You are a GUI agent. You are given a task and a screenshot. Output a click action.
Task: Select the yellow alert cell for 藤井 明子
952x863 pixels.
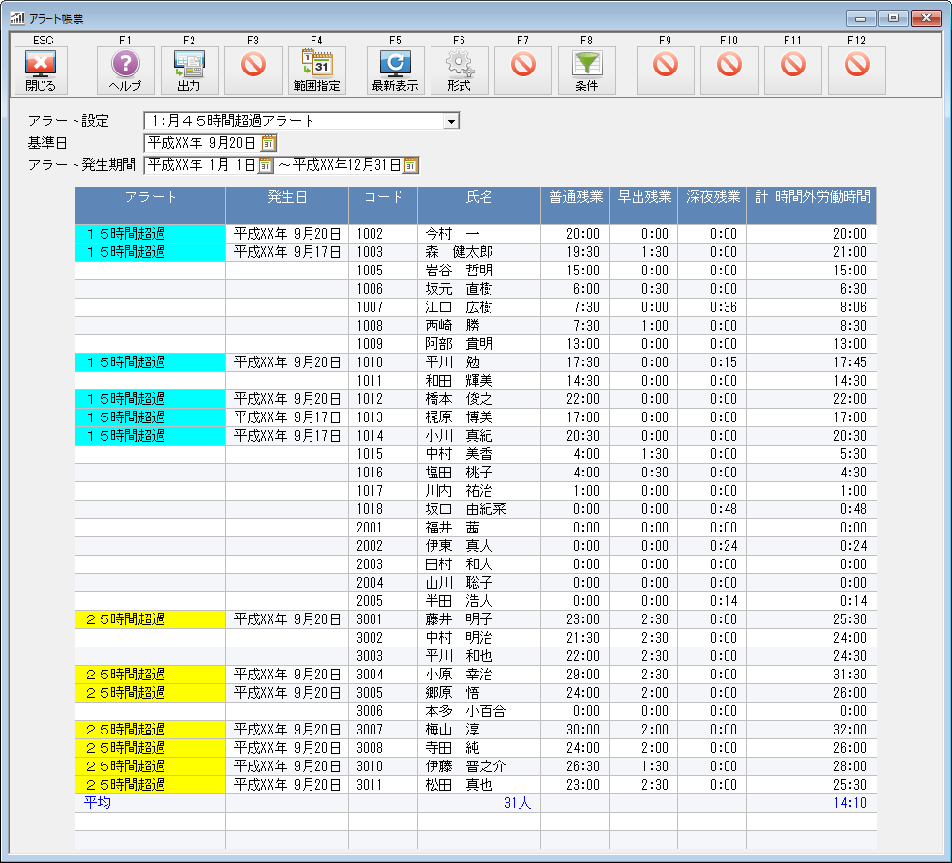[x=151, y=619]
